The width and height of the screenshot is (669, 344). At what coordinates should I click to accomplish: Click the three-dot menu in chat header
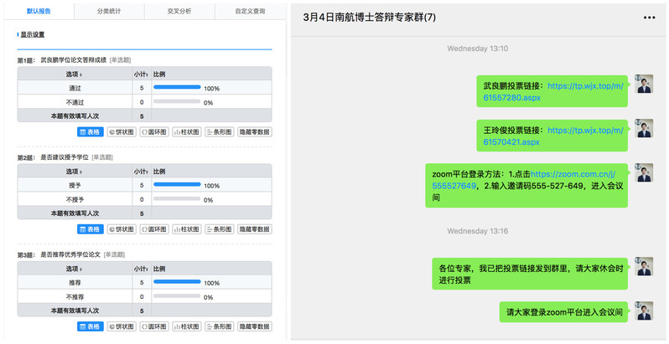(x=649, y=18)
